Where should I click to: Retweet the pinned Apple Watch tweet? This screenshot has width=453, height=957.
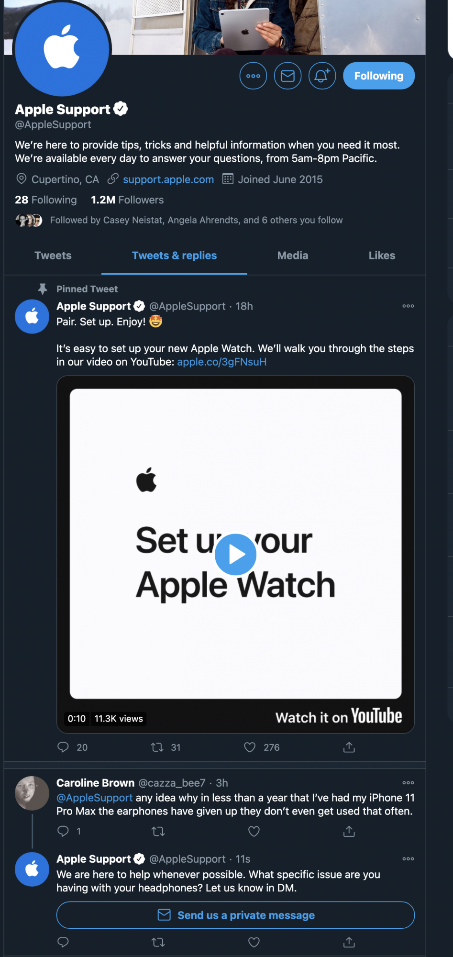pos(157,747)
